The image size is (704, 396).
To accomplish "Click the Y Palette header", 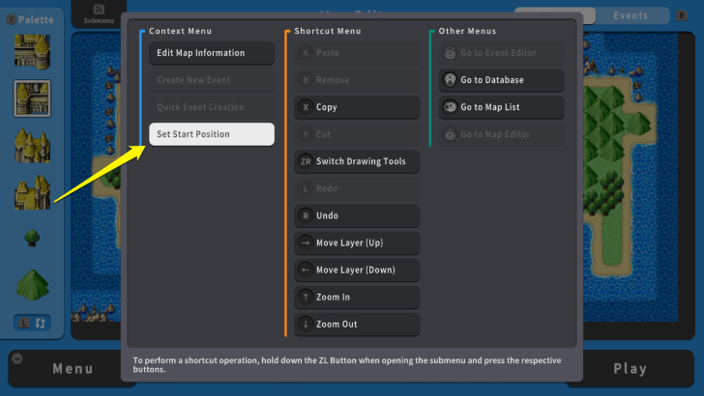I will (30, 19).
